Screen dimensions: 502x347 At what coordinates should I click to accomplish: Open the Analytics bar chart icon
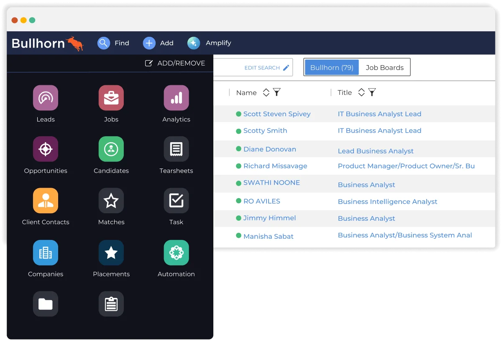click(x=176, y=98)
